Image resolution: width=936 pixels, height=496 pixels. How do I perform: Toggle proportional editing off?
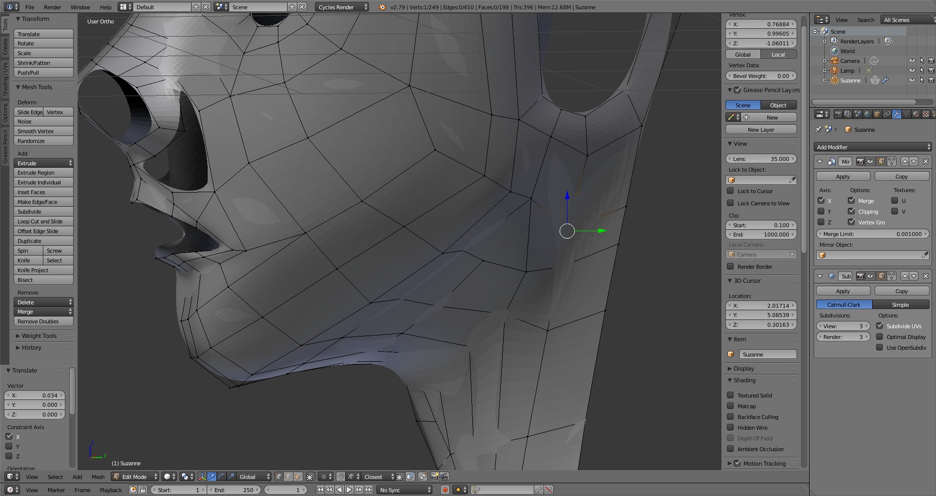(x=324, y=476)
